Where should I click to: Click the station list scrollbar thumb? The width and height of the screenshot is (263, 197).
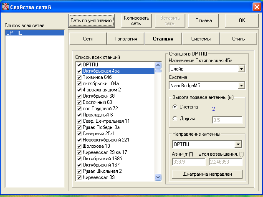tap(158, 71)
